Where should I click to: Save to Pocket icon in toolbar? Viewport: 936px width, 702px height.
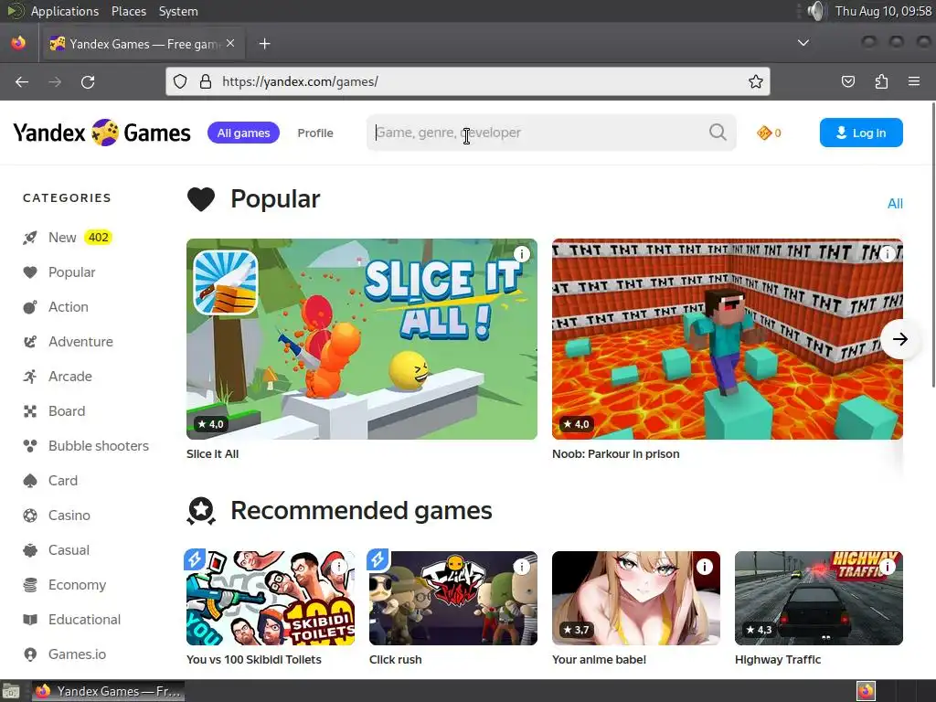[847, 81]
